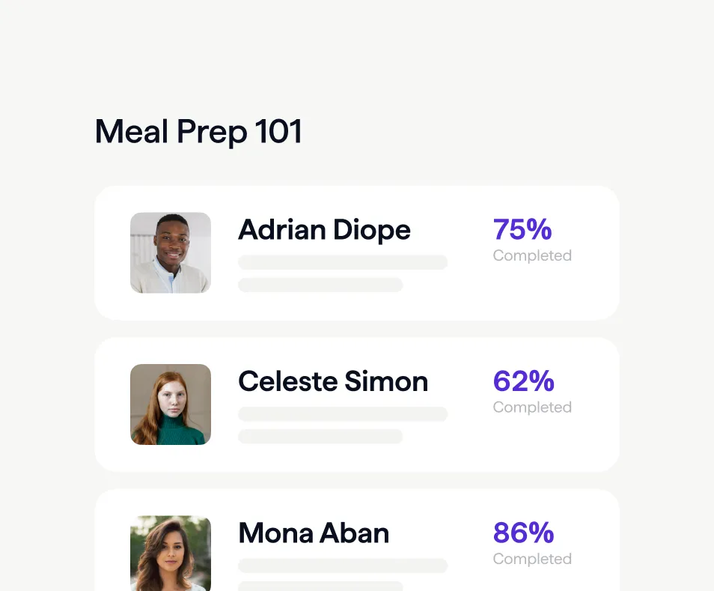This screenshot has height=591, width=714.
Task: Click Adrian Diope's profile picture
Action: click(x=170, y=252)
